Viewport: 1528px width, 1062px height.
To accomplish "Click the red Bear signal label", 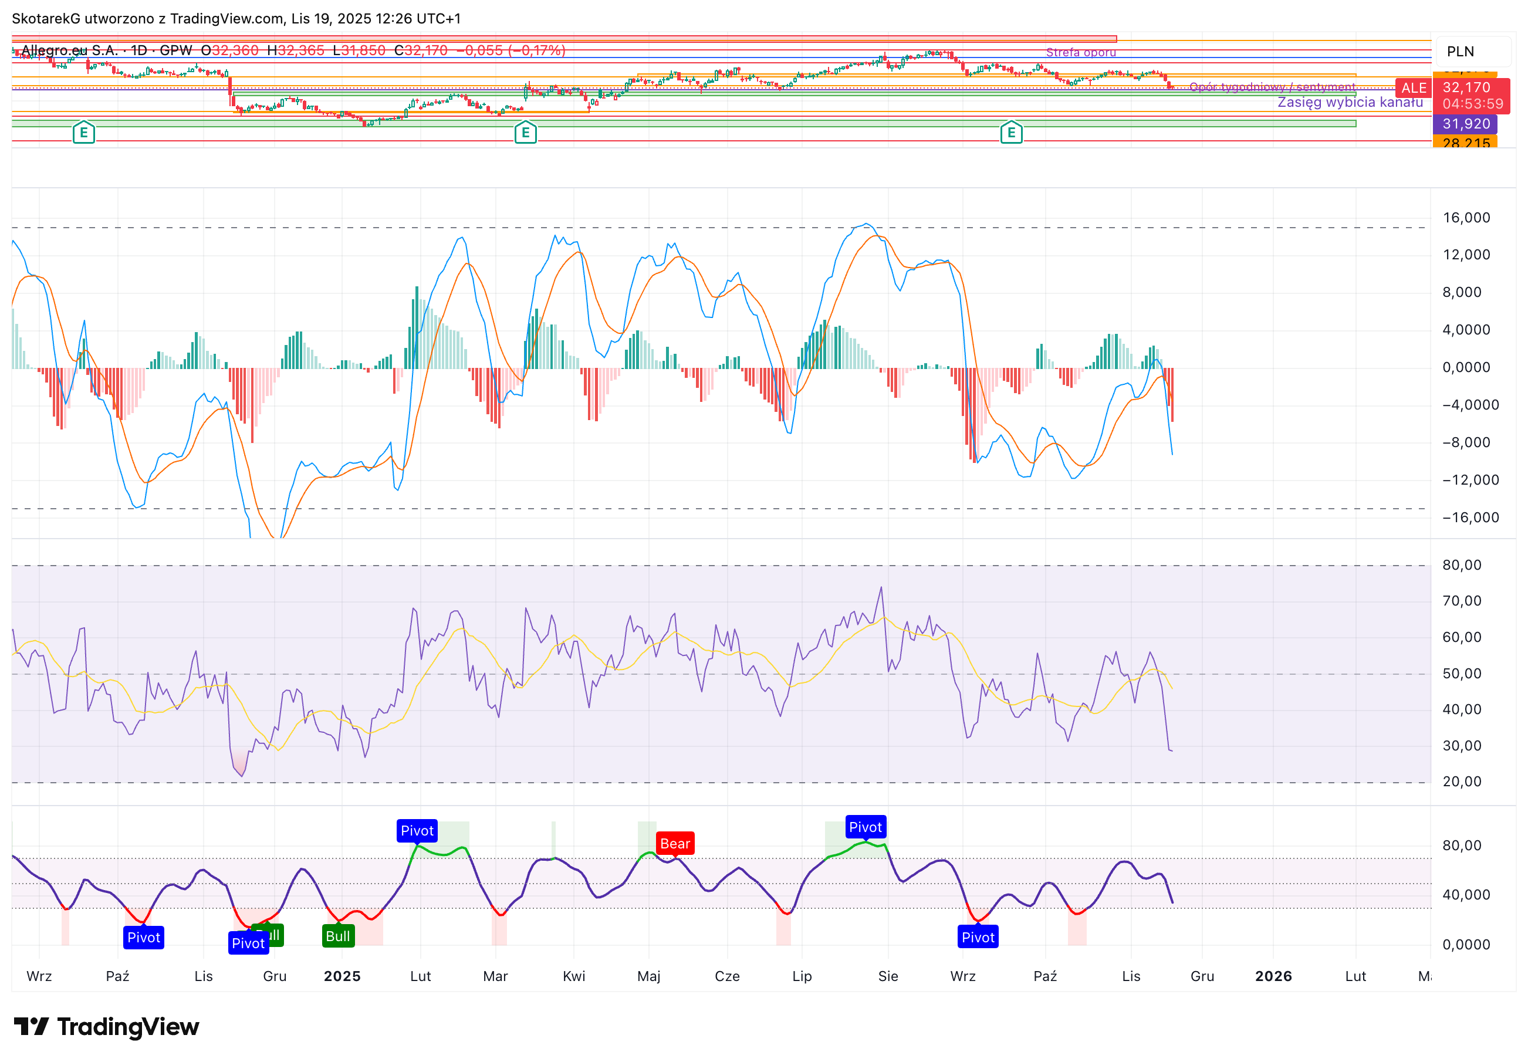I will (675, 844).
